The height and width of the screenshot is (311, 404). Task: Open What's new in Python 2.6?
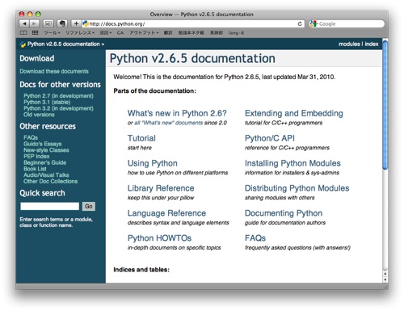(177, 113)
